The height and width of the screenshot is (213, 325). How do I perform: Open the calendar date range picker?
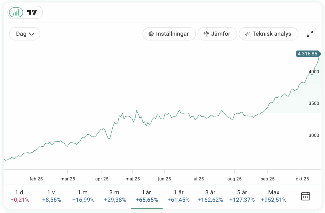[x=305, y=196]
